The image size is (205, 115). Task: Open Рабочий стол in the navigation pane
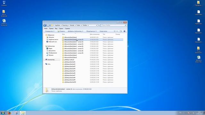[x=53, y=42]
